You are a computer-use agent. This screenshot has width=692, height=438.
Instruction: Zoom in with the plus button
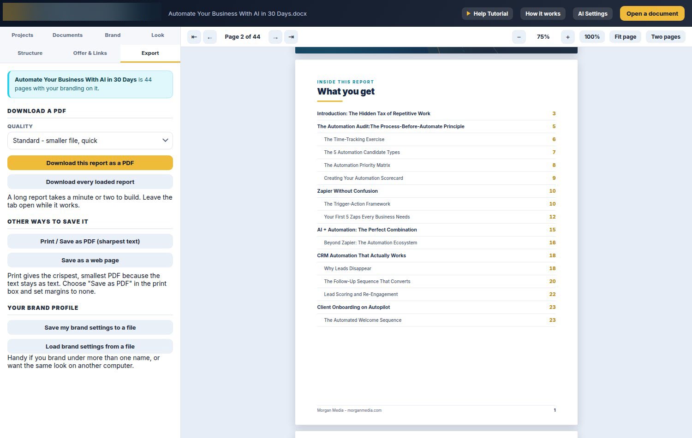coord(568,37)
